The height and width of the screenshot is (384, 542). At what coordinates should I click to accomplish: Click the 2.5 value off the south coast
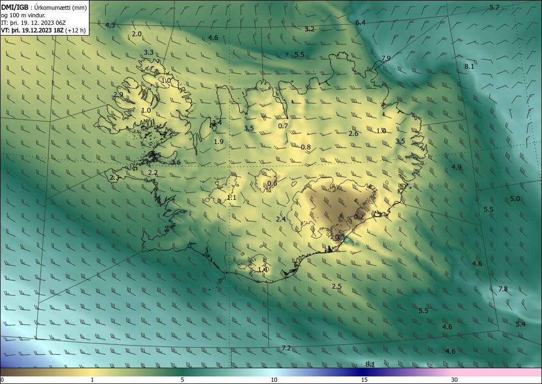[337, 287]
